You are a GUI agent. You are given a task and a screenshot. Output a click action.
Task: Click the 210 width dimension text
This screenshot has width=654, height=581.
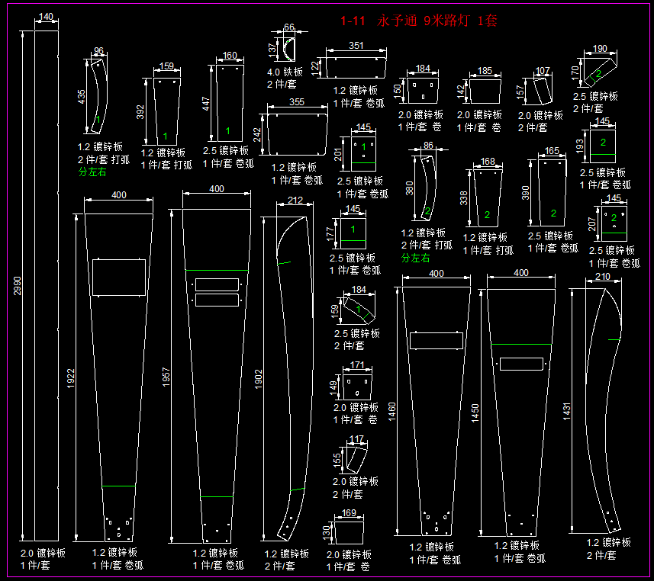(603, 277)
